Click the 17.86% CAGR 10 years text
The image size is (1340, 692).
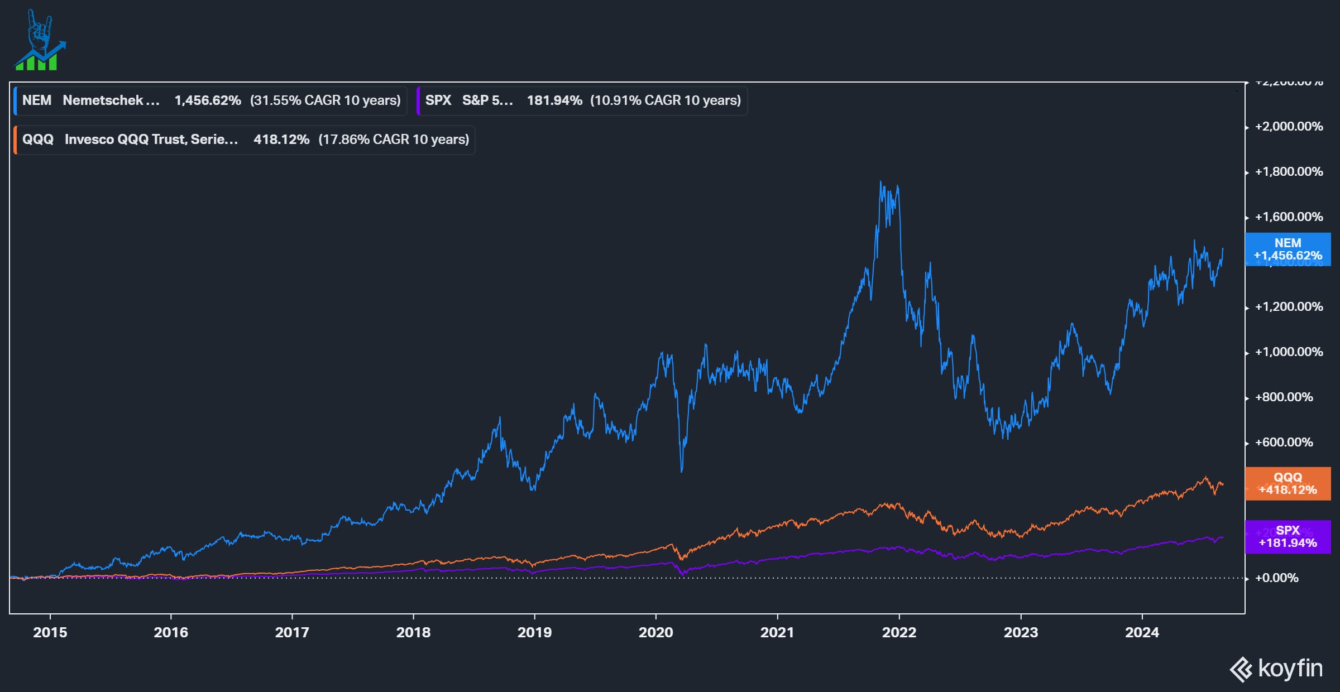click(x=394, y=140)
